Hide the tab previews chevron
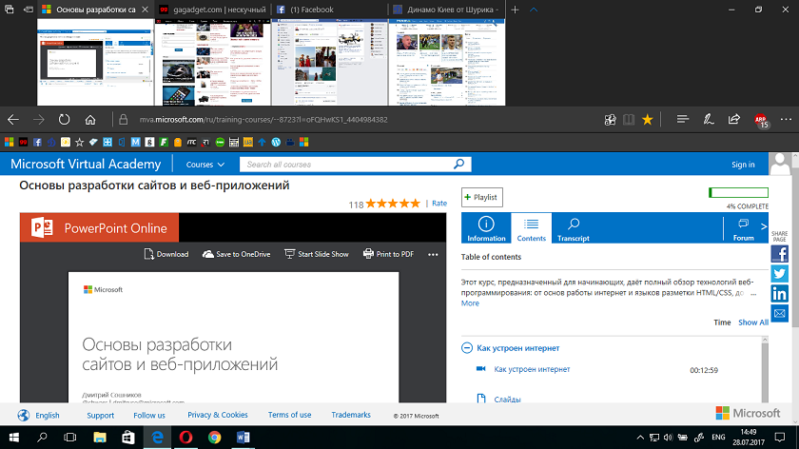This screenshot has height=449, width=799. click(x=534, y=10)
